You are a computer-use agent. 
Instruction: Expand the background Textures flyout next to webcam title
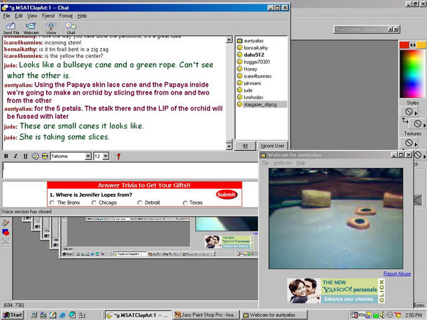(424, 157)
